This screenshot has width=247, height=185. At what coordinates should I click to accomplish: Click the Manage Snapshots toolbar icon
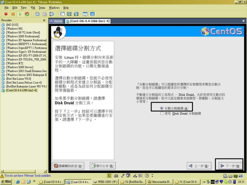tap(52, 14)
